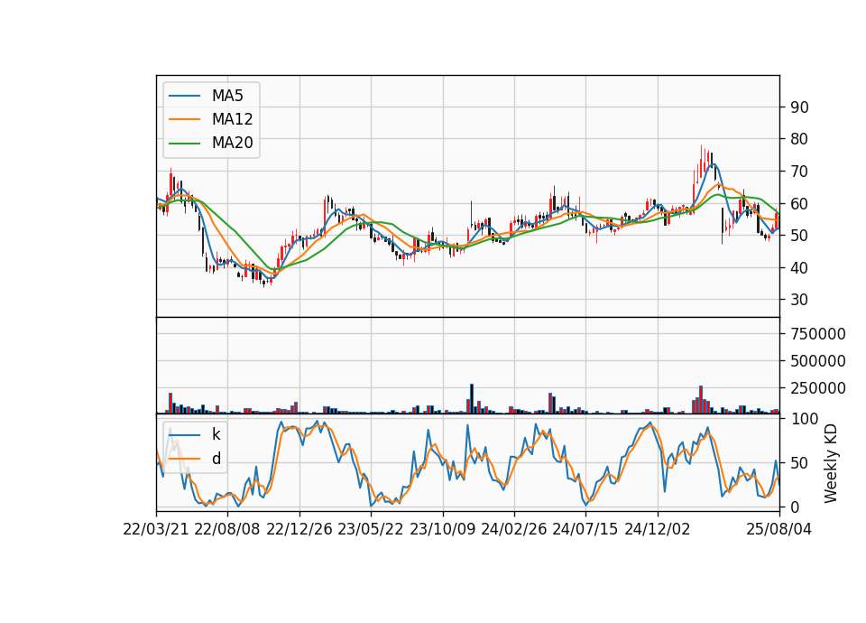Click the 750000 volume axis label
The image size is (866, 623).
pyautogui.click(x=818, y=334)
